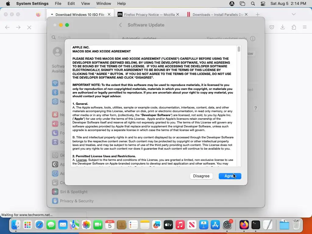Select the Wi-Fi sidebar icon
312x234 pixels.
[55, 83]
